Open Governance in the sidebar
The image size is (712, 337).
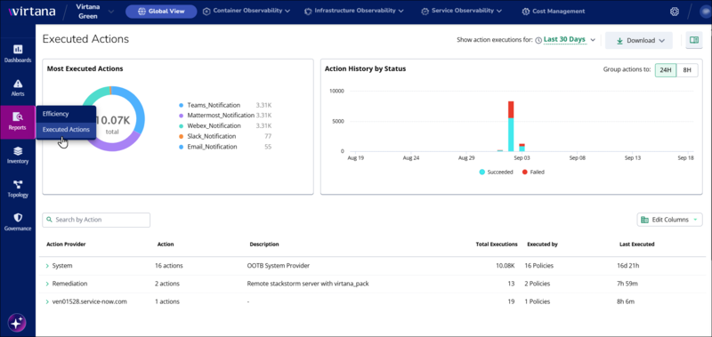(x=18, y=222)
